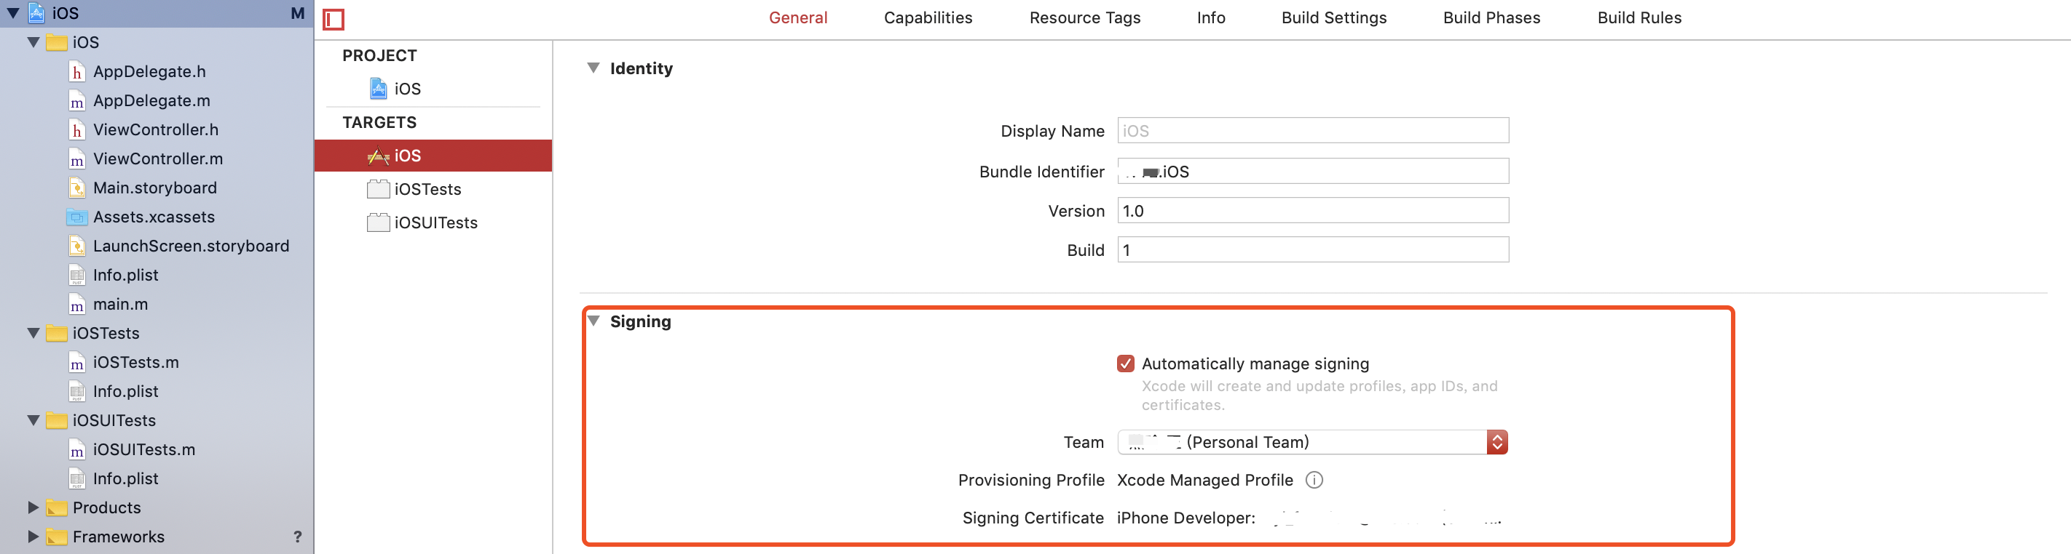The image size is (2071, 554).
Task: Click the Frameworks folder icon
Action: (x=56, y=537)
